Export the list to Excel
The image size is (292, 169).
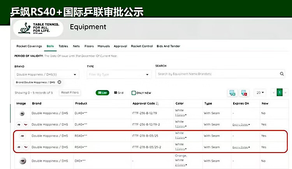[232, 93]
